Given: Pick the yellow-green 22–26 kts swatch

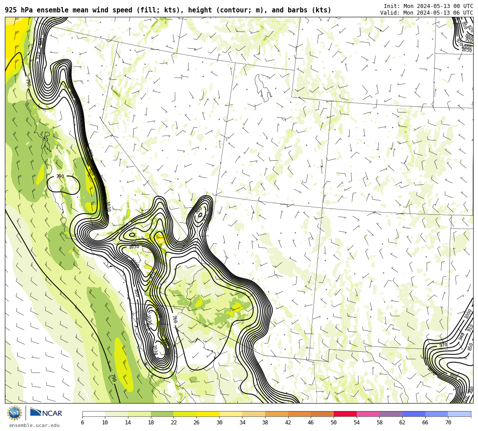Looking at the screenshot, I should click(x=185, y=414).
